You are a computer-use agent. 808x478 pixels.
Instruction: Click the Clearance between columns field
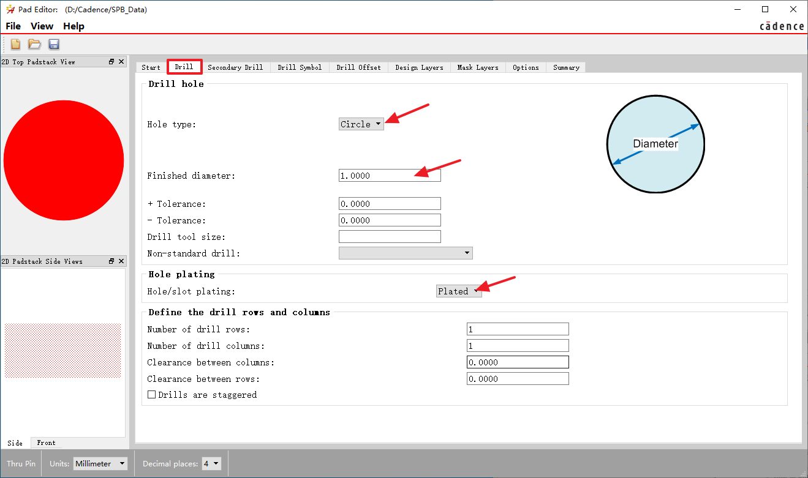coord(518,362)
